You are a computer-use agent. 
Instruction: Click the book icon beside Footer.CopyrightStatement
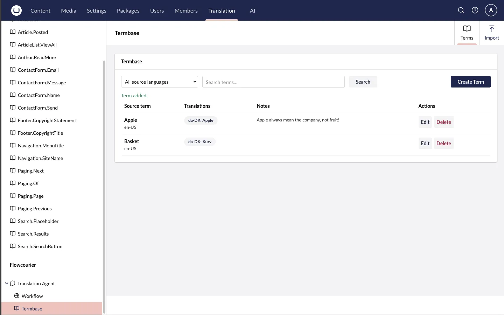[13, 120]
